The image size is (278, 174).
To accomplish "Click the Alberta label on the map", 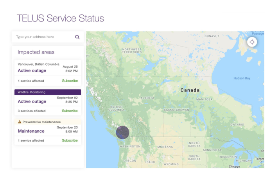I will point(147,98).
